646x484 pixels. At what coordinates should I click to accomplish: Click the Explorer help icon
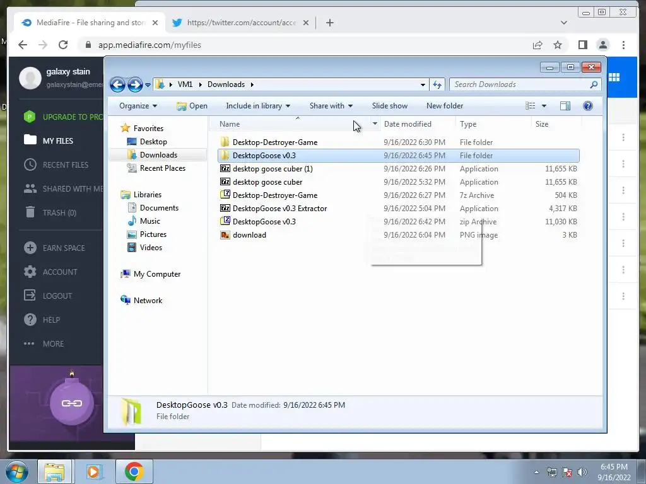(588, 106)
